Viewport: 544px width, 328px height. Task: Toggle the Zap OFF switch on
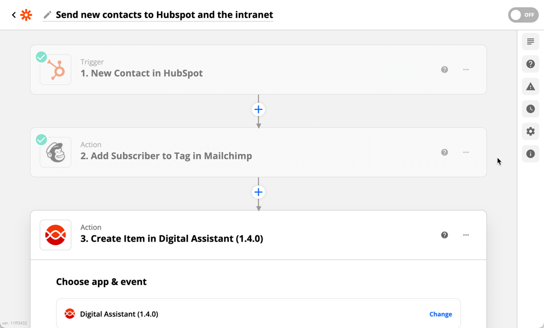pyautogui.click(x=523, y=15)
